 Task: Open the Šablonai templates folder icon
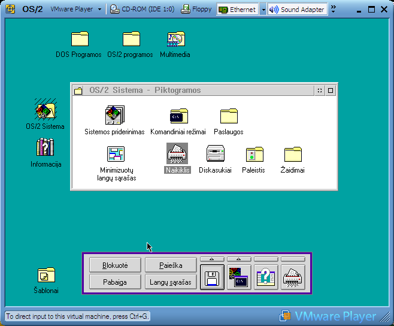46,275
